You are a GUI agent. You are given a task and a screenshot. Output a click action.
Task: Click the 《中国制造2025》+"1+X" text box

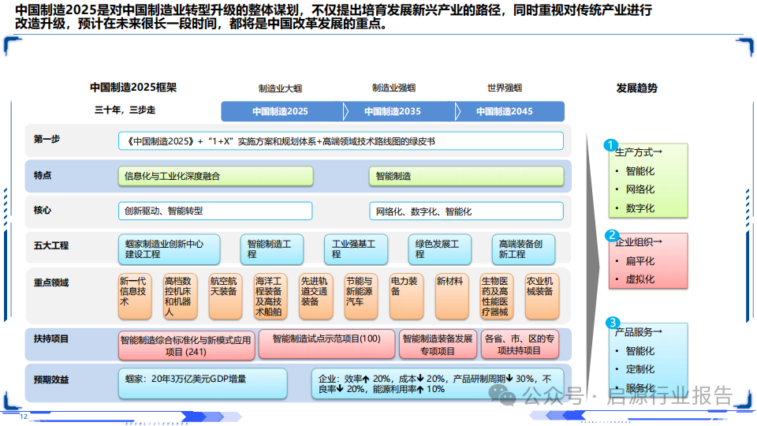[x=341, y=141]
